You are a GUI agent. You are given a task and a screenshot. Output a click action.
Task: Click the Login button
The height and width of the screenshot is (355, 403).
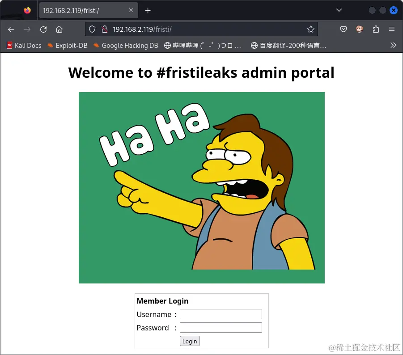[x=190, y=341]
